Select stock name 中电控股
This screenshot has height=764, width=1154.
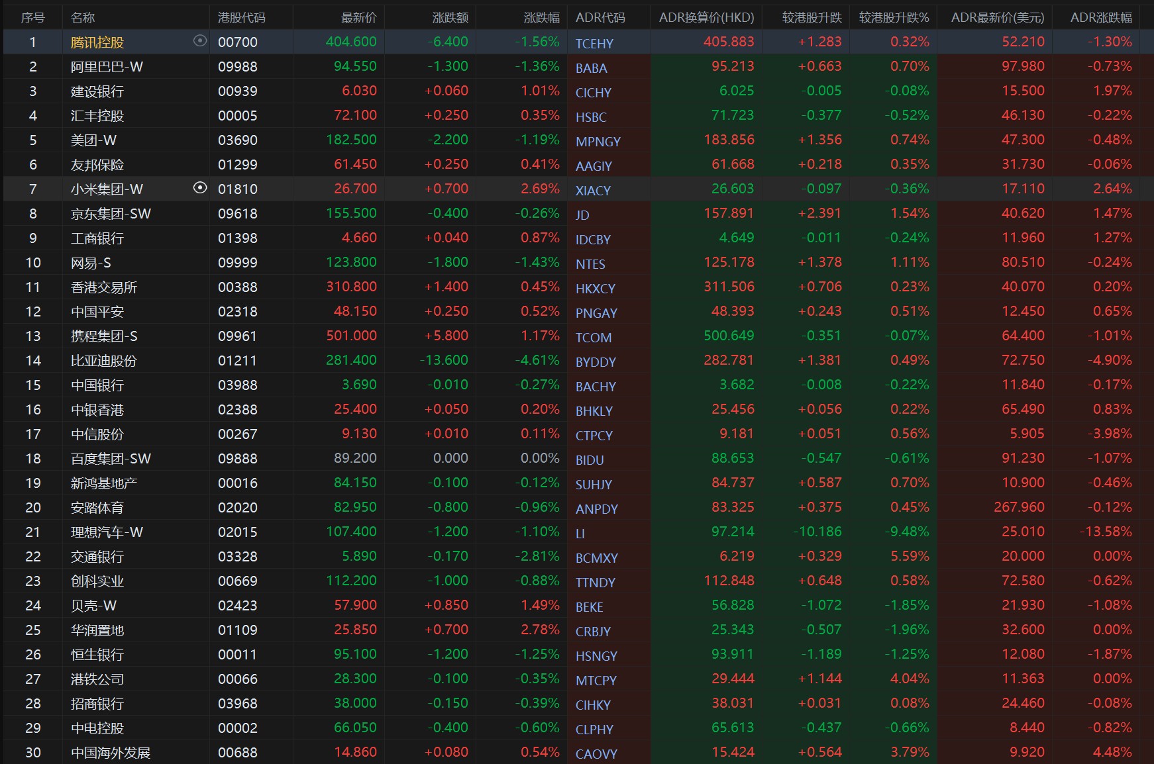coord(97,728)
